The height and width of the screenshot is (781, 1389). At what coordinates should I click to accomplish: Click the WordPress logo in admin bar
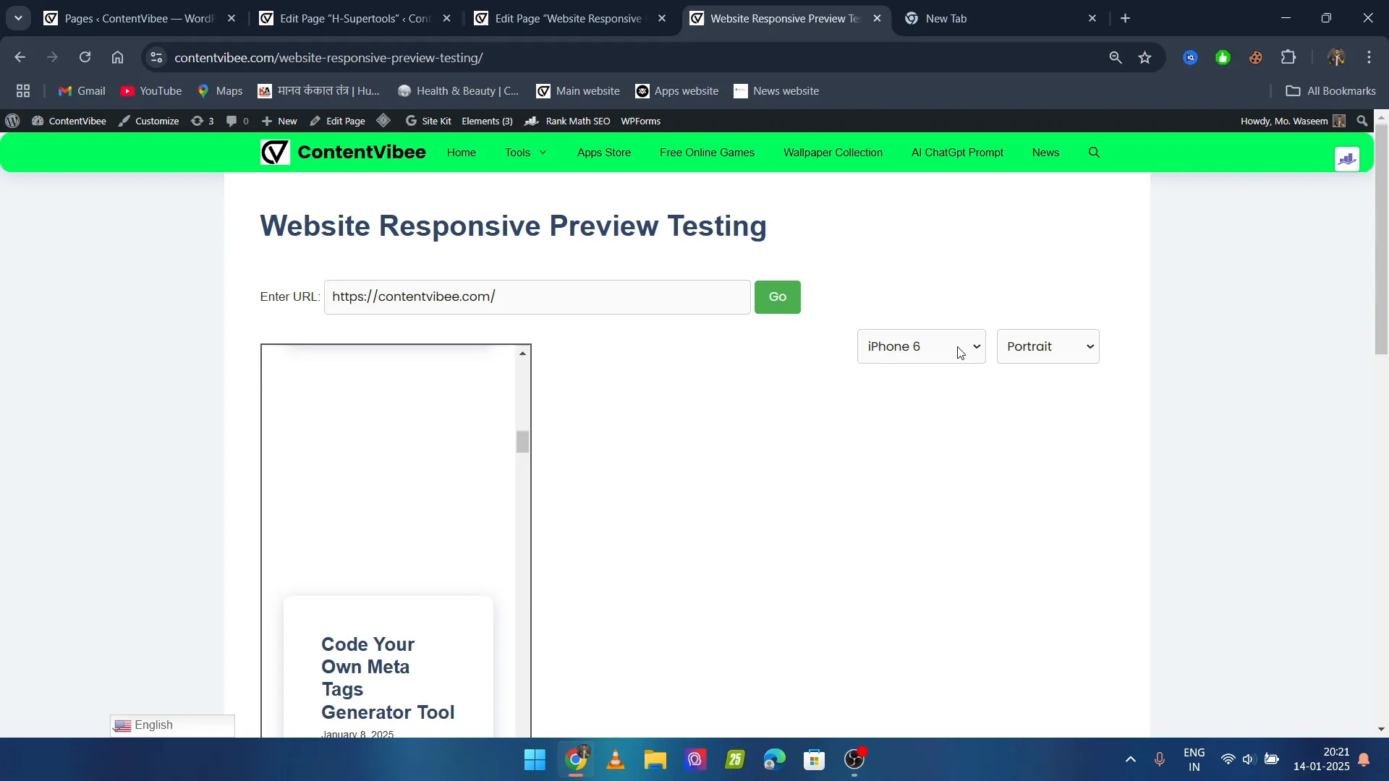[x=12, y=121]
